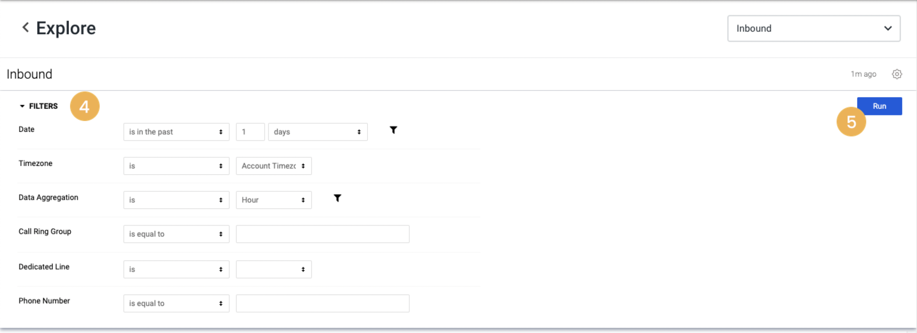Click the '1m ago' refresh timestamp
917x333 pixels.
pos(864,74)
